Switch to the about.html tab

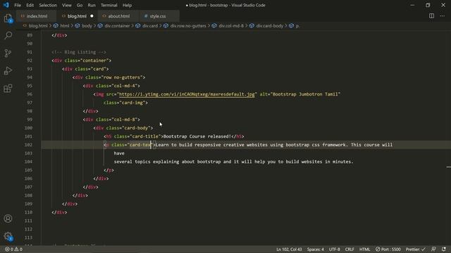118,16
